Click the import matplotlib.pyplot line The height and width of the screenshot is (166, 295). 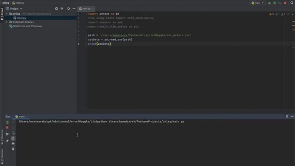pos(113,27)
